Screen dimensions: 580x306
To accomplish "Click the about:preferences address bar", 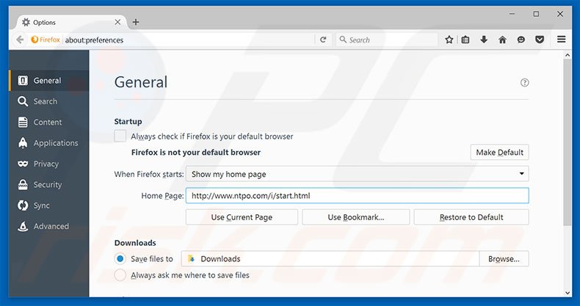I will click(189, 40).
